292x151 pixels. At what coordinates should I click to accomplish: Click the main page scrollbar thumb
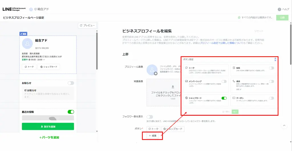(291, 45)
